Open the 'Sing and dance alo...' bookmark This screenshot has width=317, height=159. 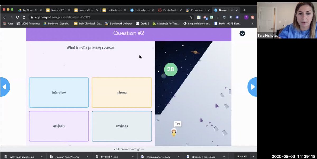[197, 24]
